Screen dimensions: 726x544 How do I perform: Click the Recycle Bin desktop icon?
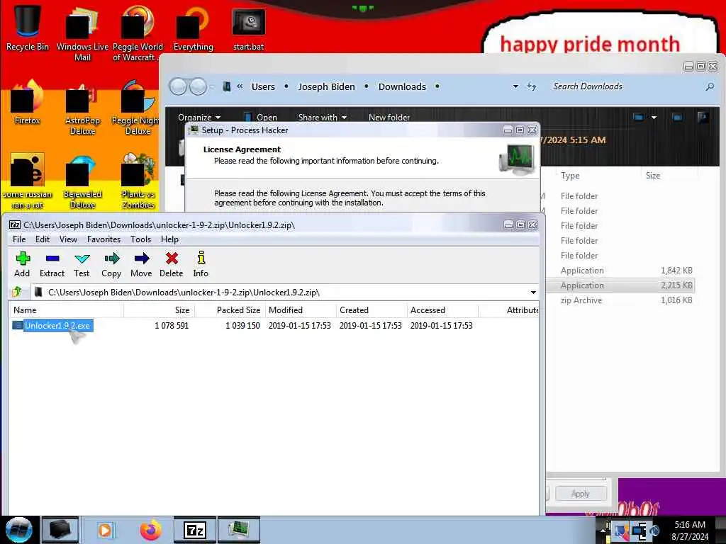[28, 28]
